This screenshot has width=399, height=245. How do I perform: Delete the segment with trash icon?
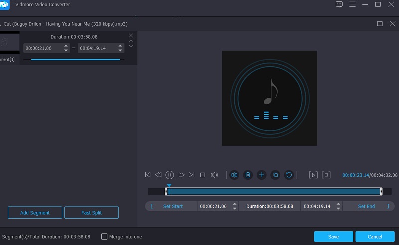248,175
